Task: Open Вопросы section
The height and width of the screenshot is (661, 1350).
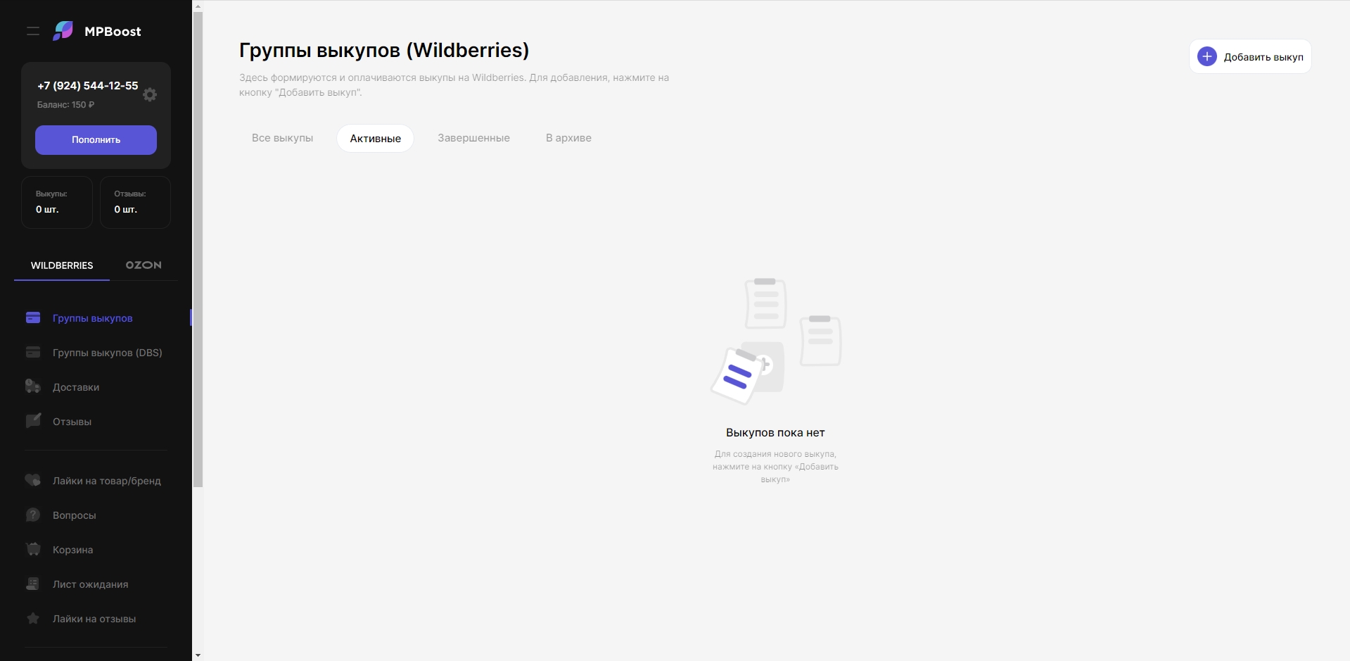Action: point(75,515)
